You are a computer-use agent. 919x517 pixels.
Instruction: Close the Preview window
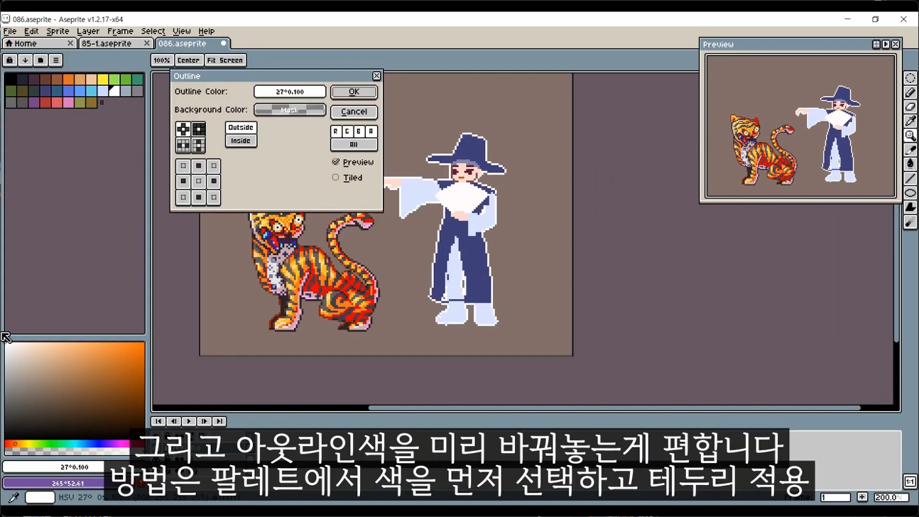pyautogui.click(x=896, y=44)
